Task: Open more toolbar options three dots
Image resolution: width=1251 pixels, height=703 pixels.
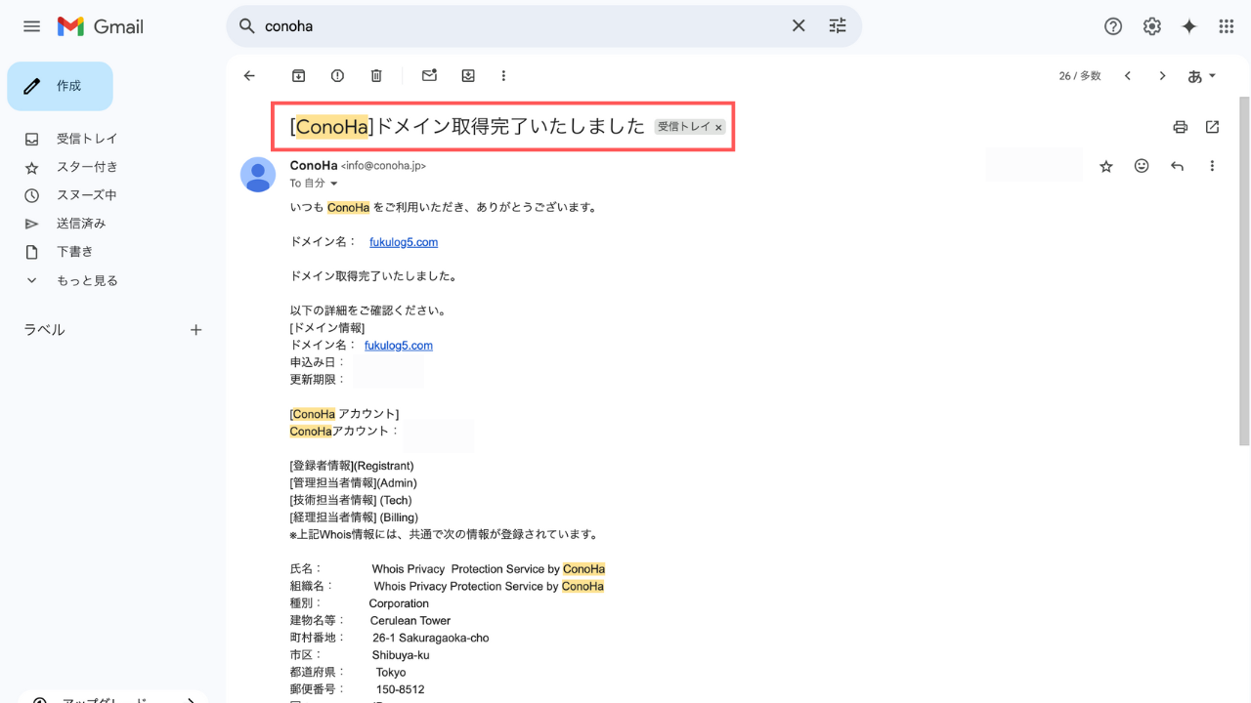Action: (x=503, y=75)
